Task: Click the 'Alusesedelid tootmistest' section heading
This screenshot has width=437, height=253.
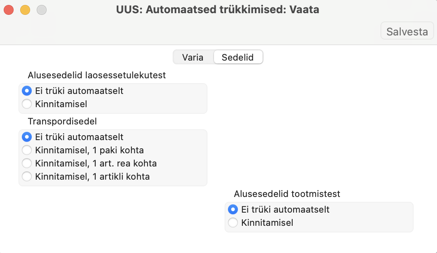Action: tap(287, 194)
